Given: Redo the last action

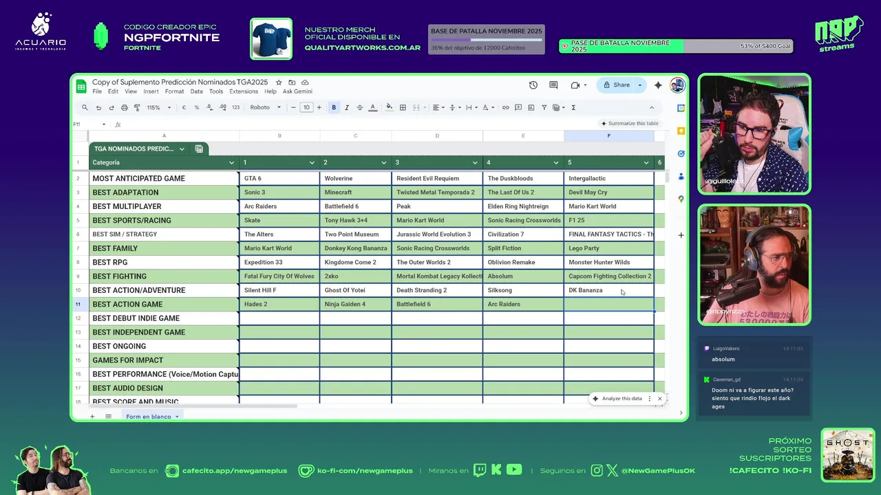Looking at the screenshot, I should (111, 107).
